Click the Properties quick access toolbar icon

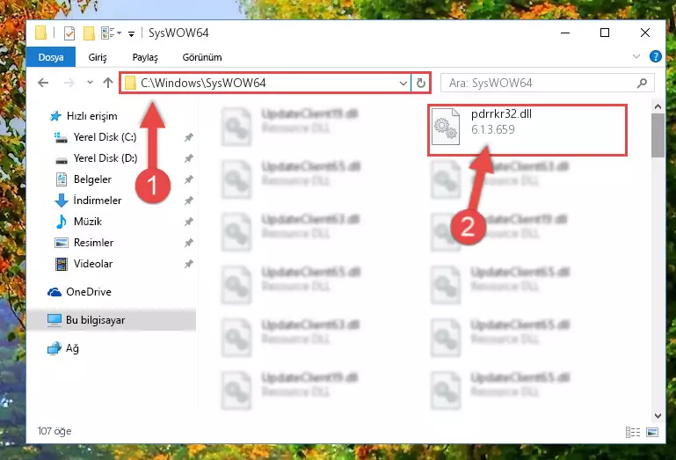pos(69,33)
